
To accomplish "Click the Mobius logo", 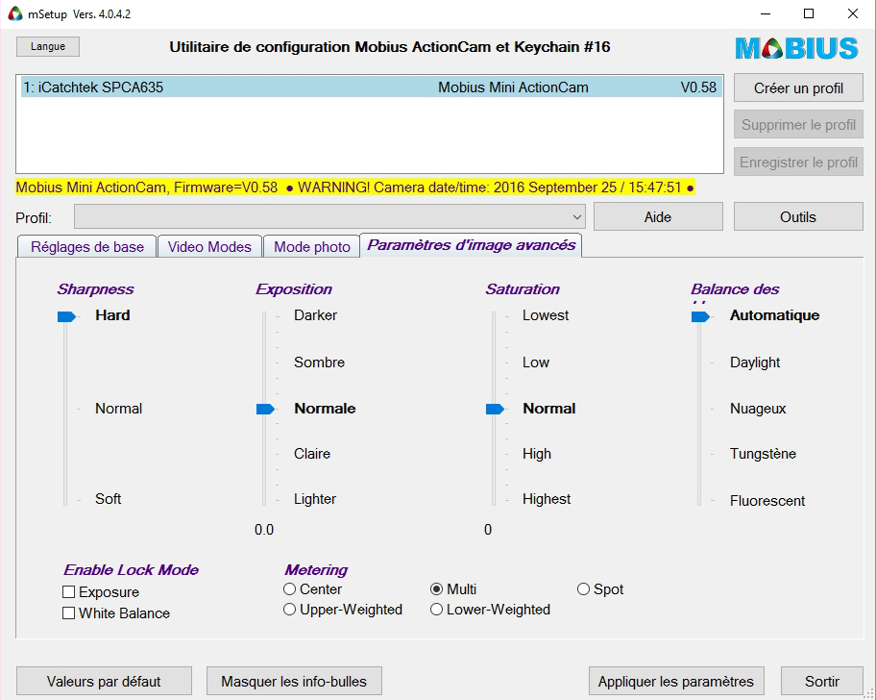I will click(796, 49).
